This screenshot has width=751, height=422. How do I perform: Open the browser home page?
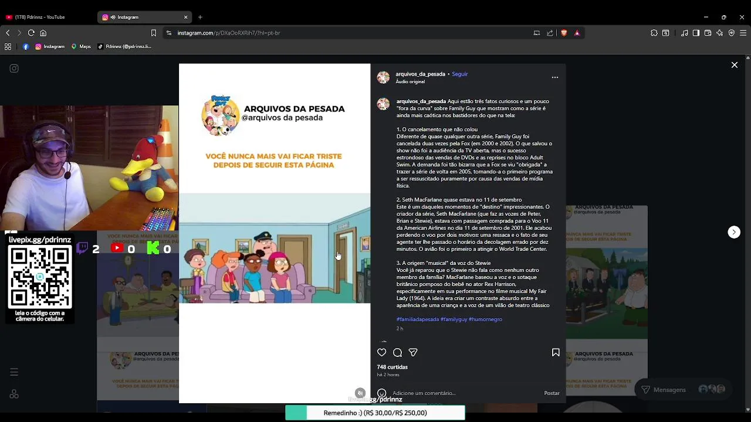43,33
